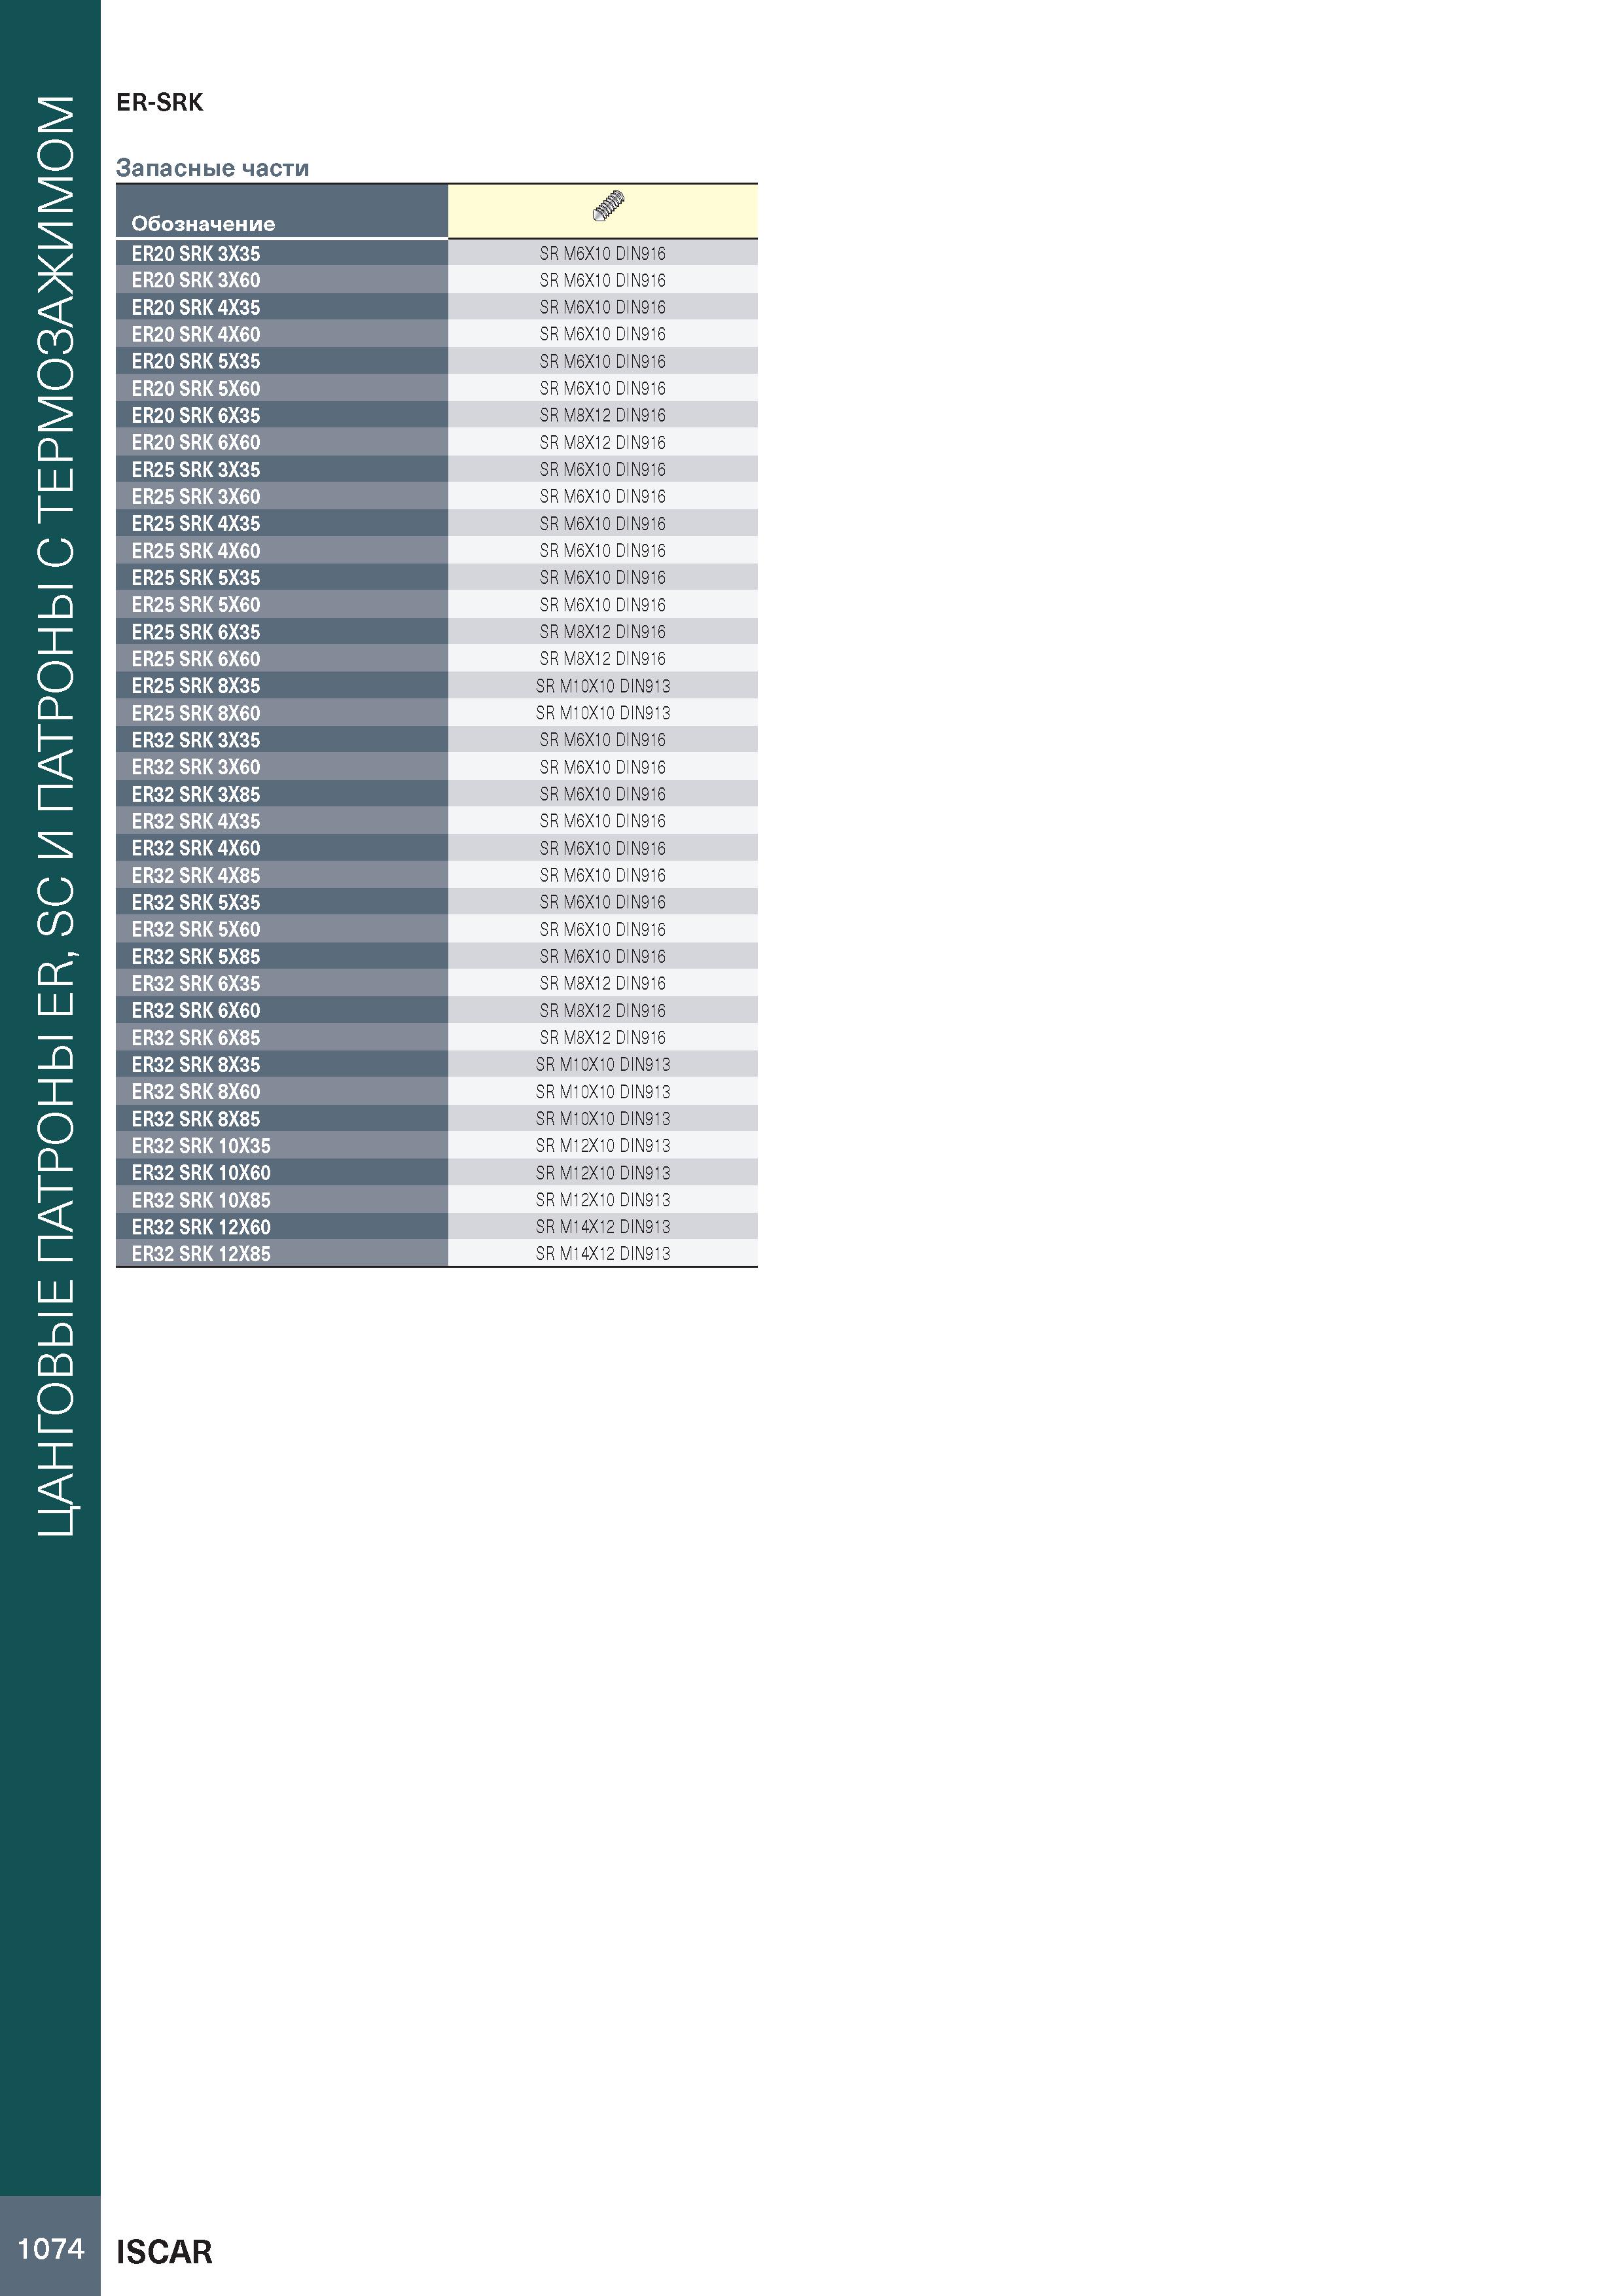
Task: Click the ER32 SRK 4X60 row label
Action: 196,848
